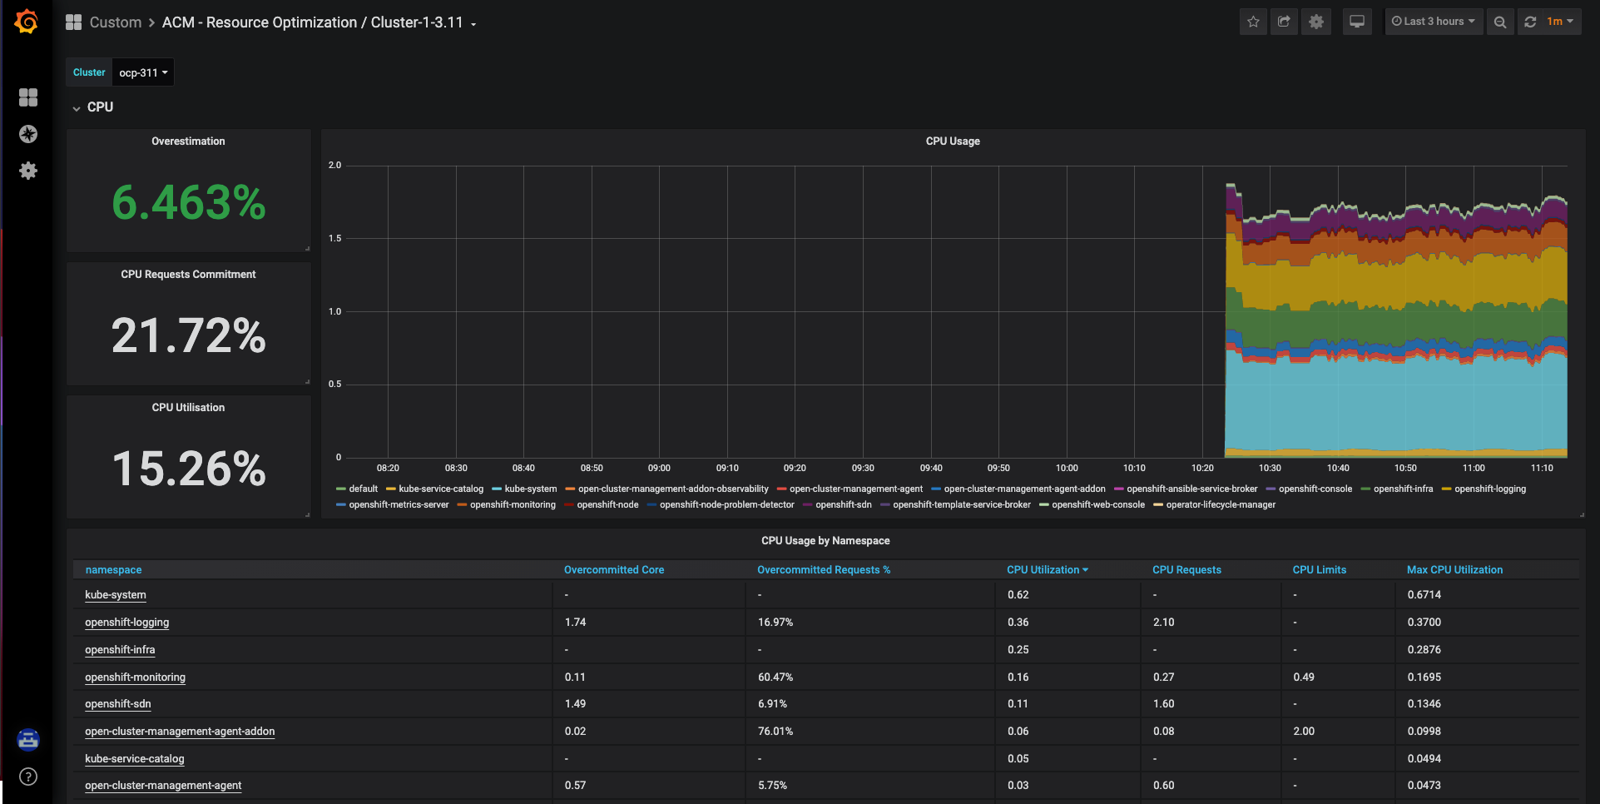Viewport: 1600px width, 804px height.
Task: Toggle openshift-logging legend series
Action: click(1490, 489)
